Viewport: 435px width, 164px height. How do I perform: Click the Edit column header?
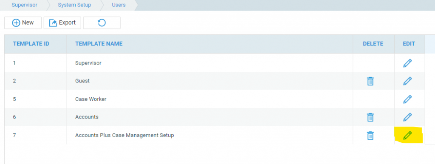[x=409, y=44]
